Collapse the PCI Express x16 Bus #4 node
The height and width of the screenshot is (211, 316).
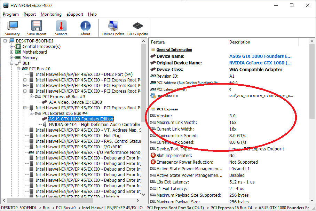(x=32, y=113)
